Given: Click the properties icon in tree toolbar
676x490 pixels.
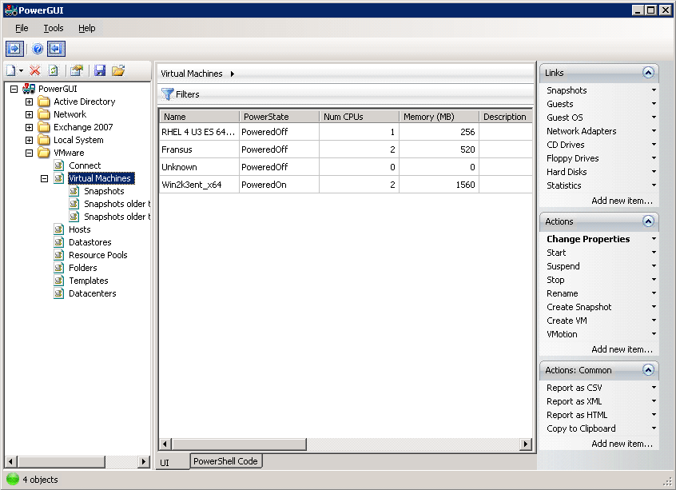Looking at the screenshot, I should pyautogui.click(x=77, y=70).
